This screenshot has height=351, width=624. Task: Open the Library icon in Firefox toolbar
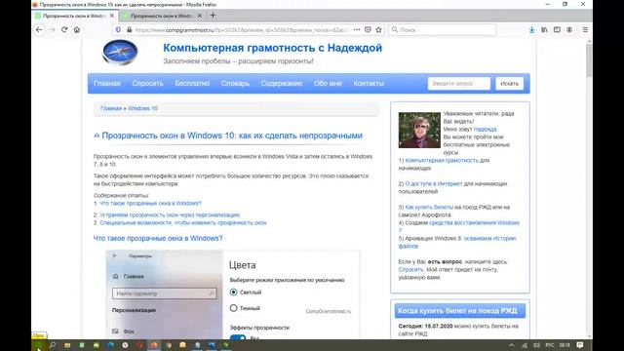point(544,30)
